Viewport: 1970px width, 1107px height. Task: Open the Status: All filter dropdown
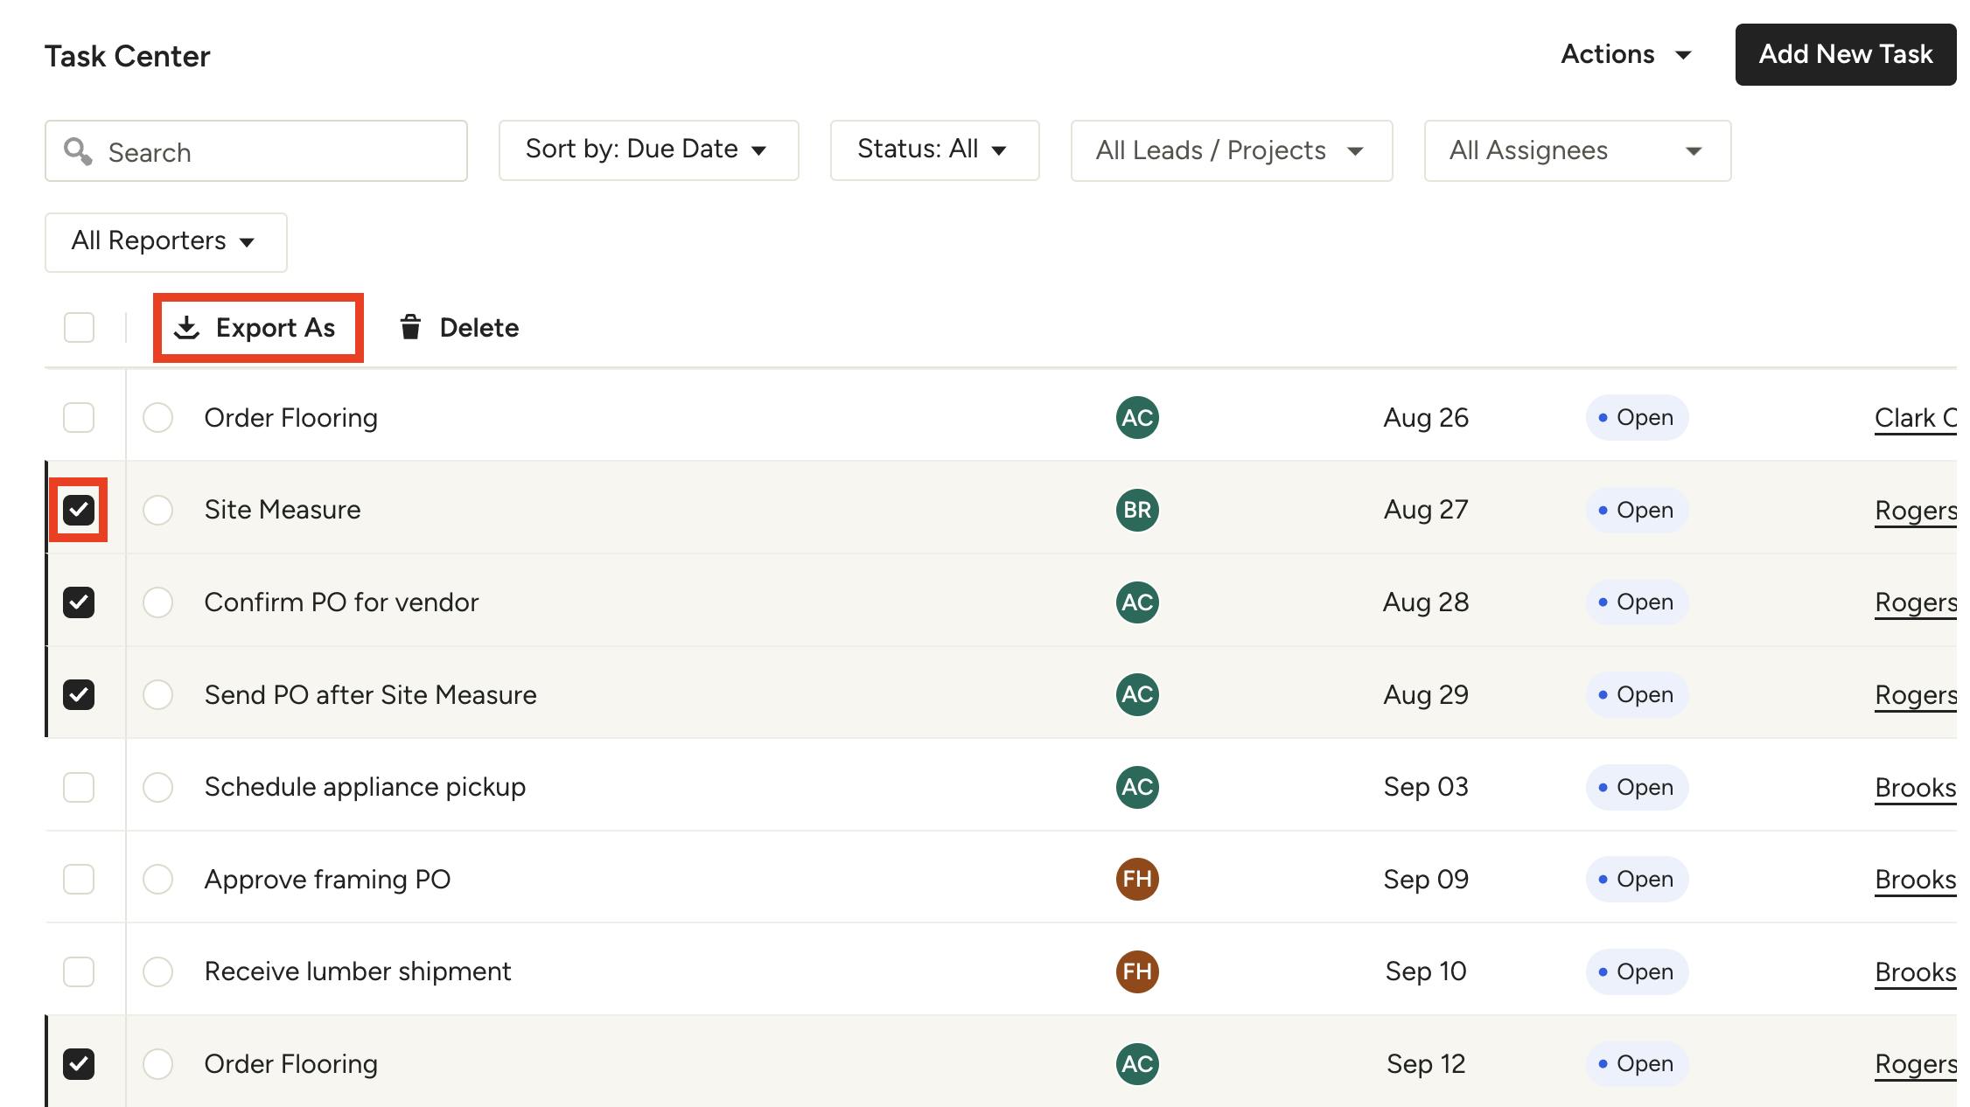pos(933,150)
